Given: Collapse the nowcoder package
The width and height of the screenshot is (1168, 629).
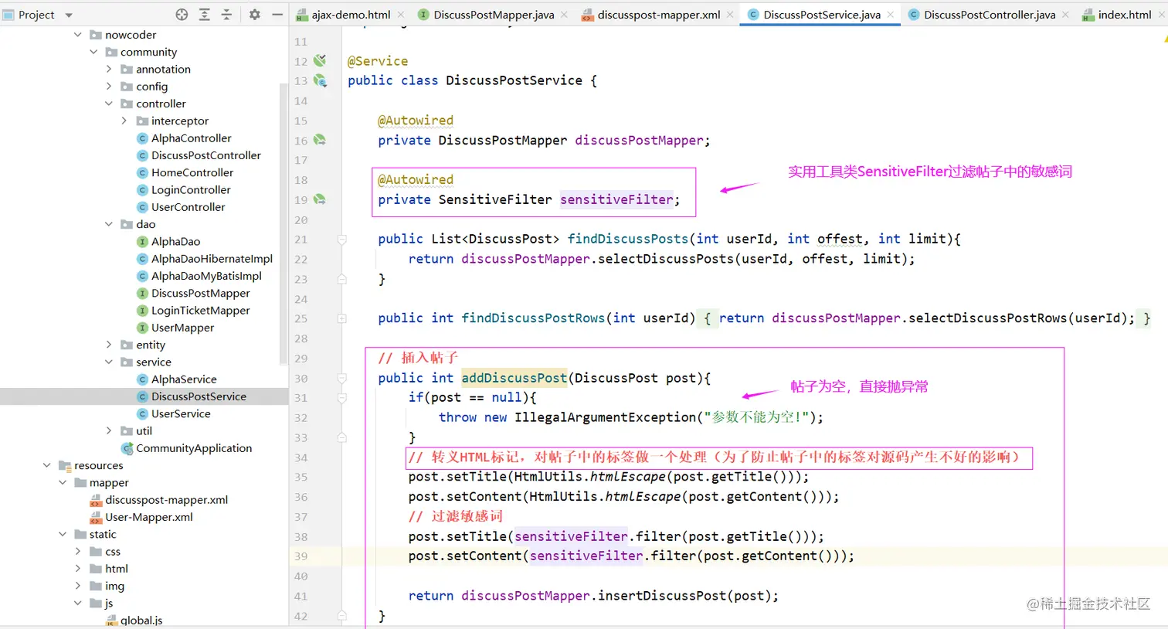Looking at the screenshot, I should tap(78, 35).
